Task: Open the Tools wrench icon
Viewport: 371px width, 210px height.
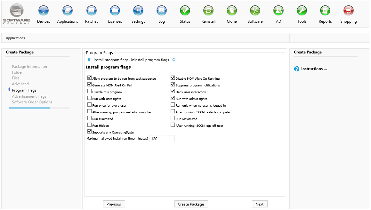Action: [302, 11]
